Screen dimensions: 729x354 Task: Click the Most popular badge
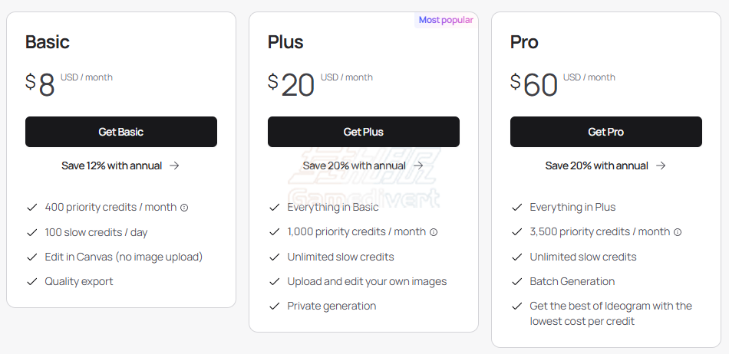click(446, 20)
